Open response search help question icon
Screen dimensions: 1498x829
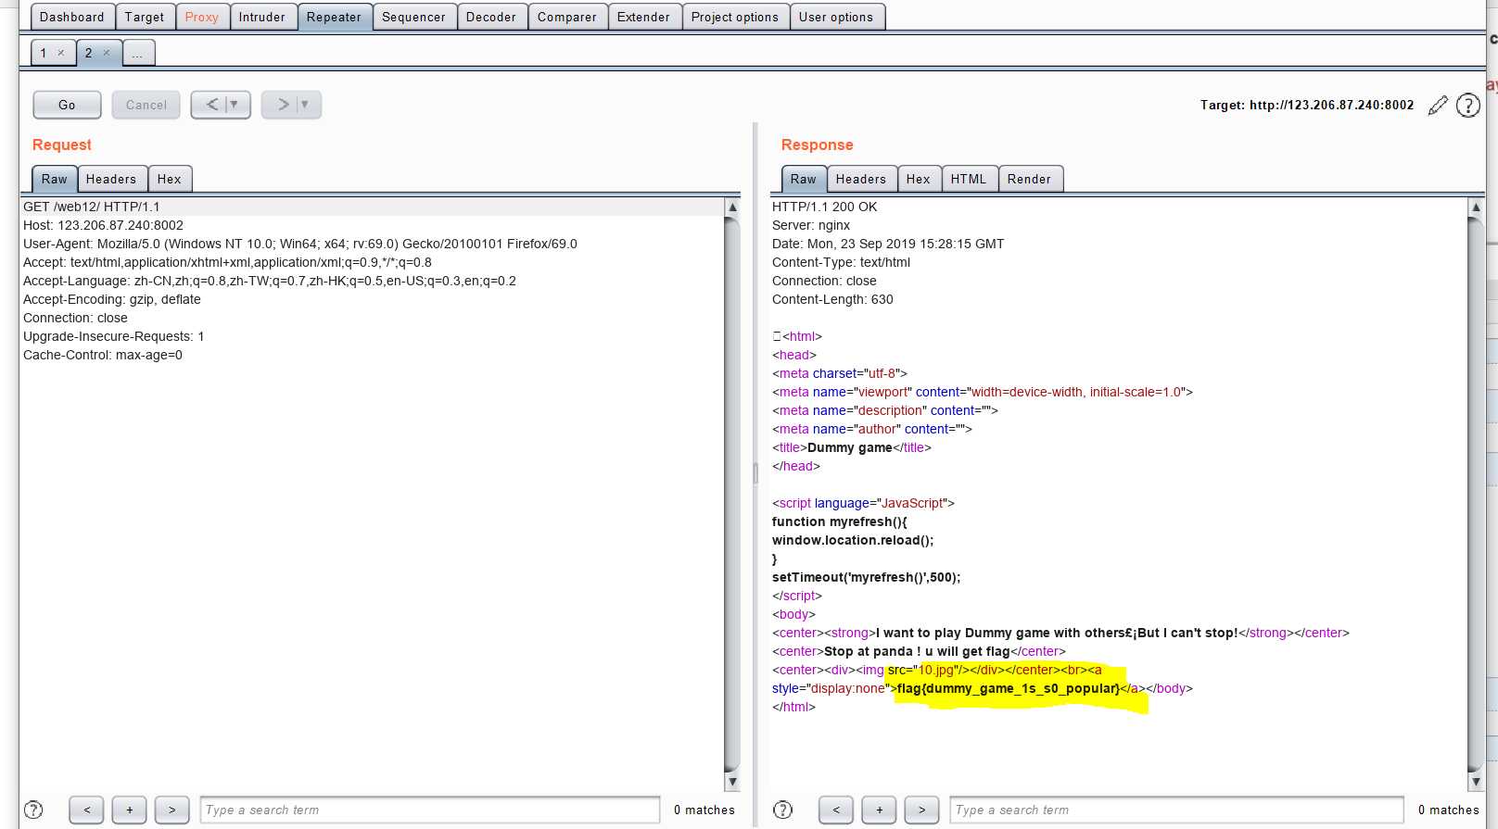782,810
